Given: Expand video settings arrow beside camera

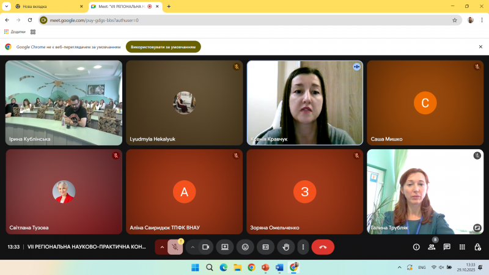Looking at the screenshot, I should point(193,247).
